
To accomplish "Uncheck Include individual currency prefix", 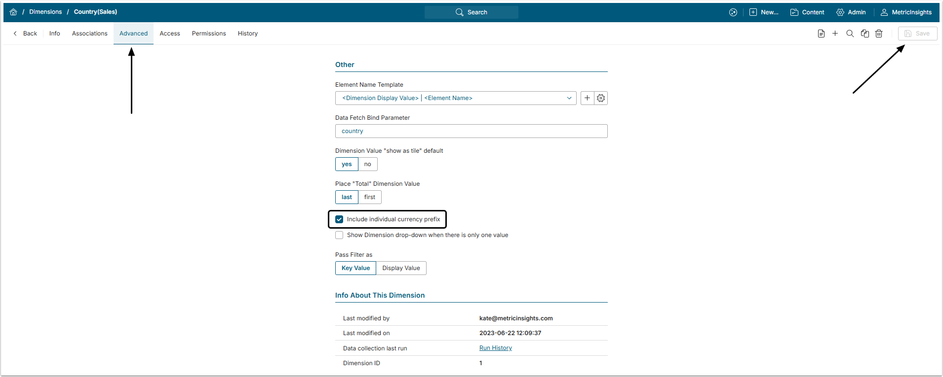I will coord(339,219).
